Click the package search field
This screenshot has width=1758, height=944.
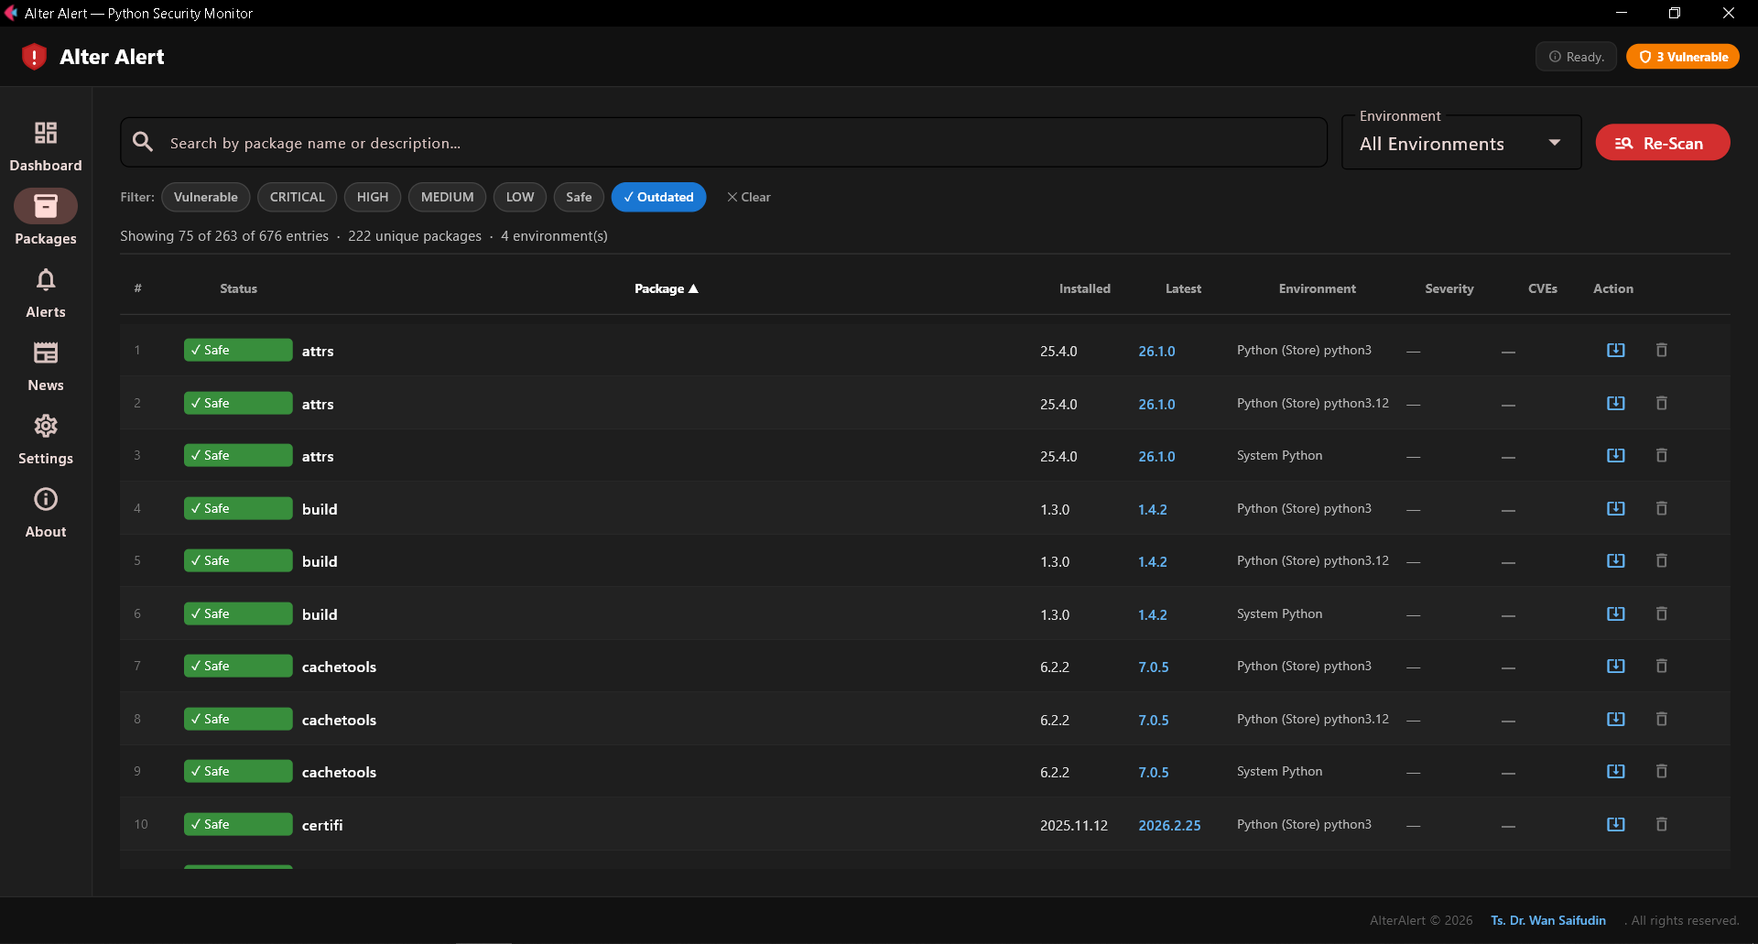[x=723, y=142]
